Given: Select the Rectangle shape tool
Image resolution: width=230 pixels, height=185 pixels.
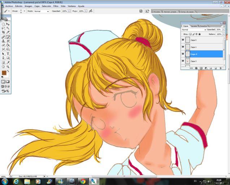Looking at the screenshot, I should [8, 58].
